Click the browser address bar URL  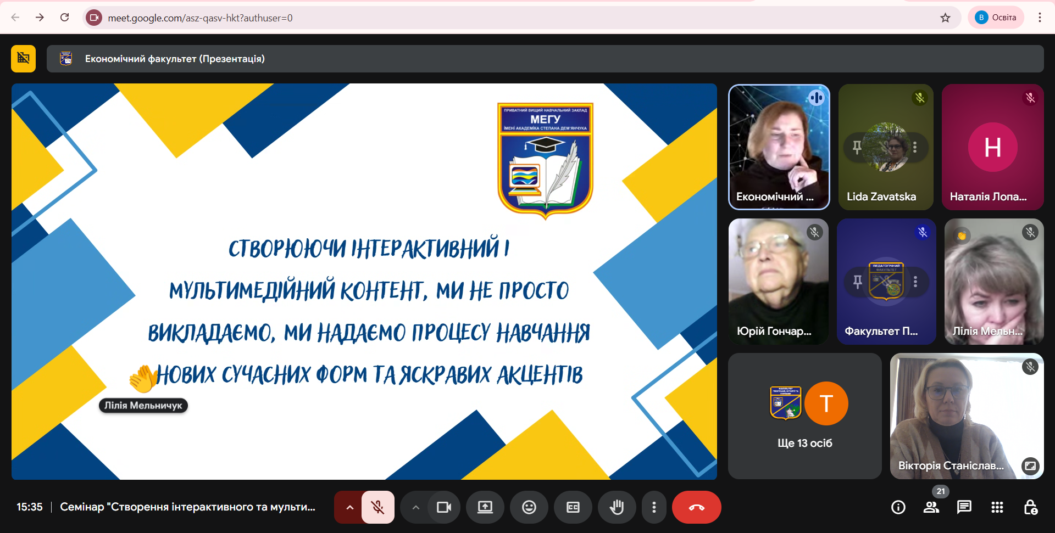(200, 18)
